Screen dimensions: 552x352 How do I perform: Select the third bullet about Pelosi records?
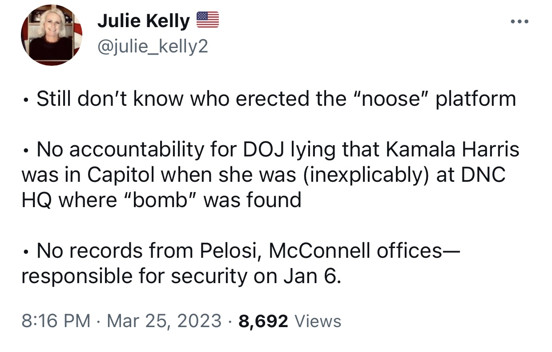[240, 264]
